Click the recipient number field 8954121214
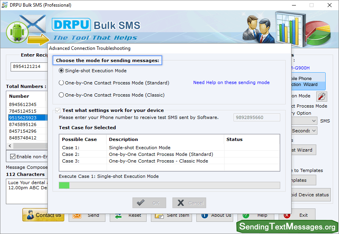This screenshot has width=339, height=234. click(x=29, y=66)
